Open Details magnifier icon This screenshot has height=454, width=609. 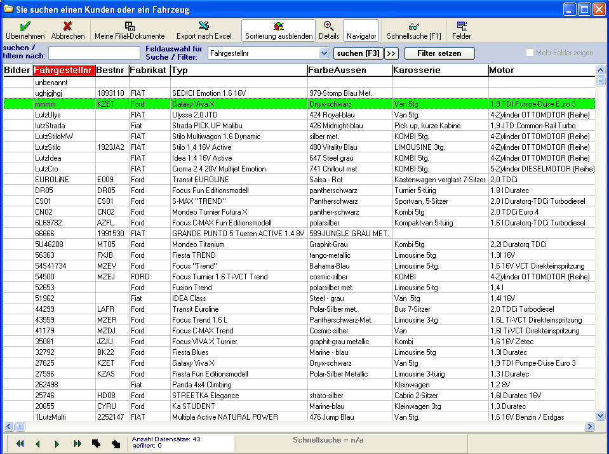pos(328,26)
